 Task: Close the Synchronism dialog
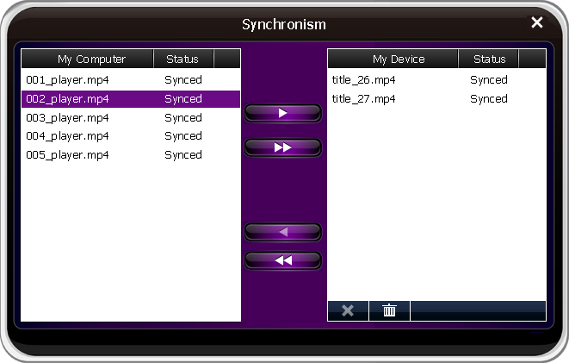(537, 23)
